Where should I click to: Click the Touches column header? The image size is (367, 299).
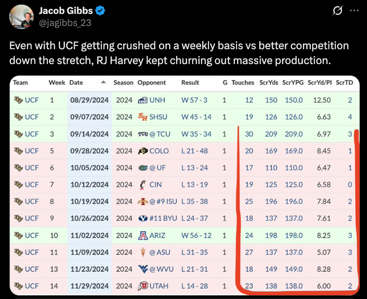tap(242, 83)
